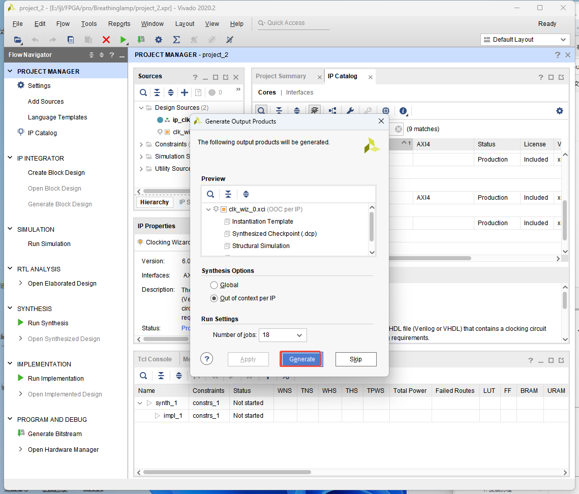579x494 pixels.
Task: Open IP Catalog settings gear
Action: pos(560,110)
